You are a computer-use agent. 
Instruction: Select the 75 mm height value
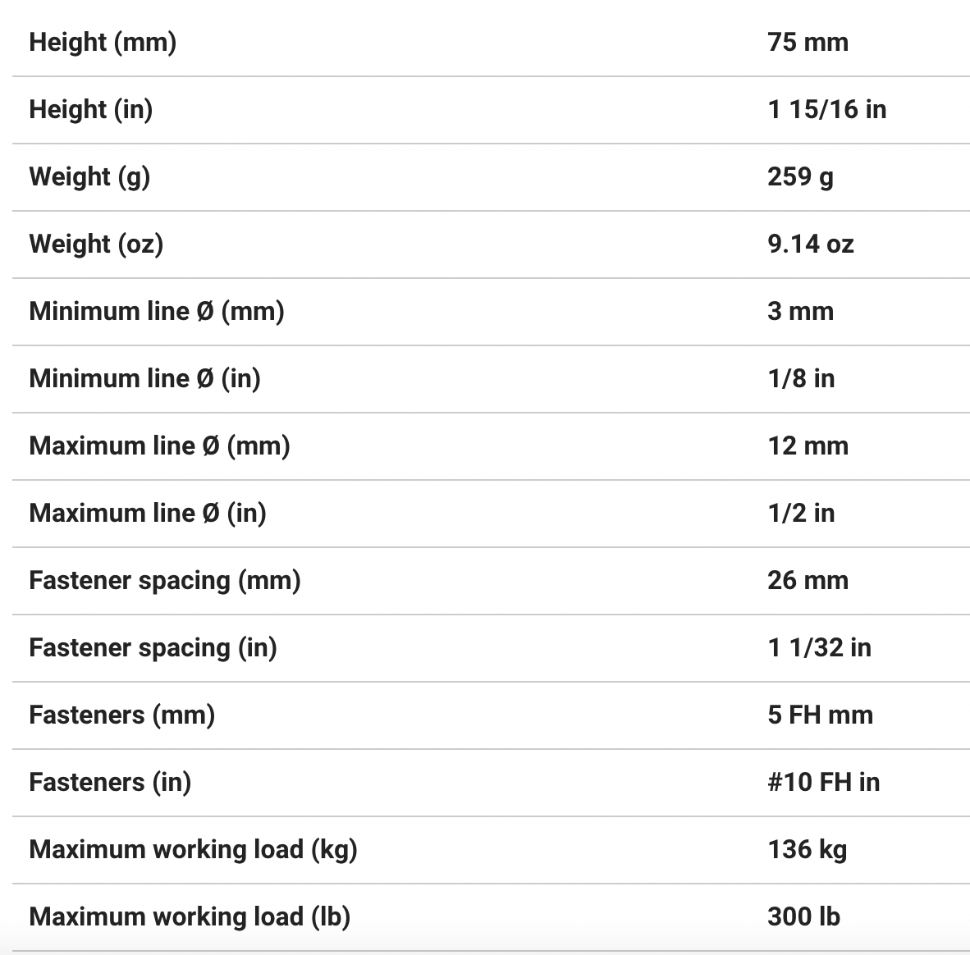tap(808, 42)
